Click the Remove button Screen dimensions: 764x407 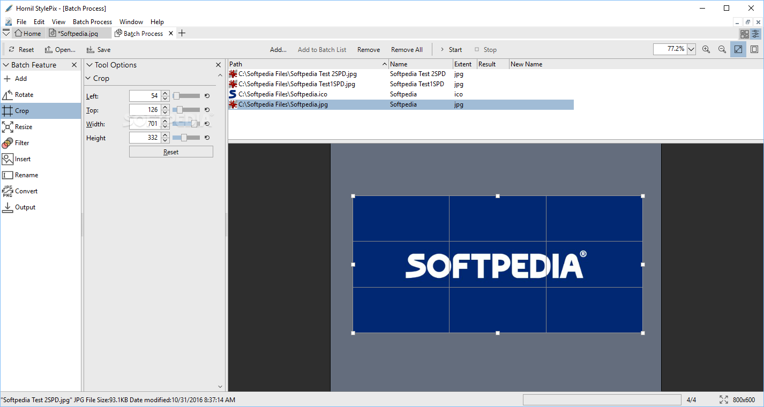pyautogui.click(x=369, y=49)
